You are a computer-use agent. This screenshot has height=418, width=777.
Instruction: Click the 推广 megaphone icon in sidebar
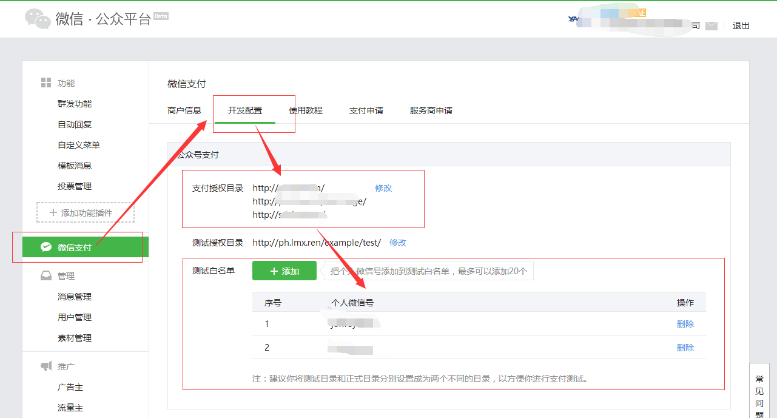(46, 366)
